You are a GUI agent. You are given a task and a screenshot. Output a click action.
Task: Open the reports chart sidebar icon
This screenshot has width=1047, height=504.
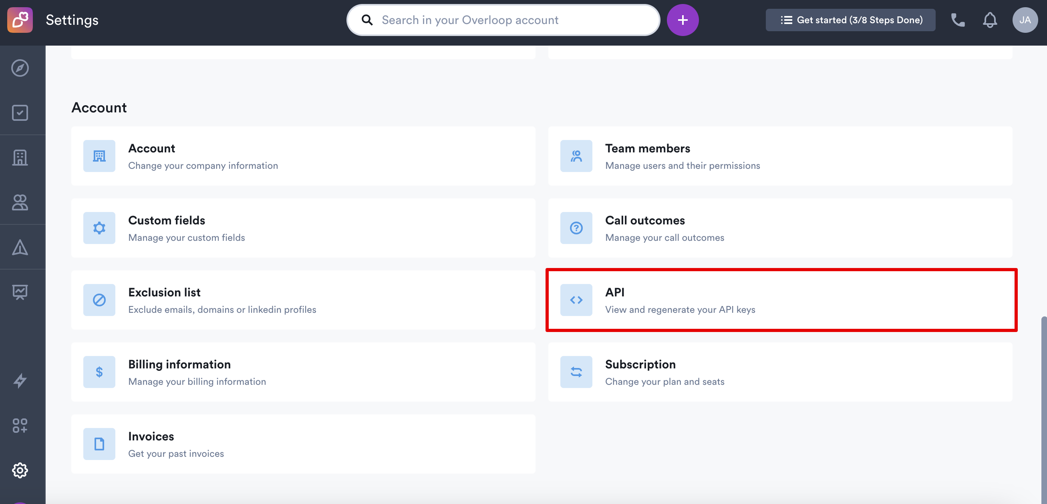click(x=20, y=292)
